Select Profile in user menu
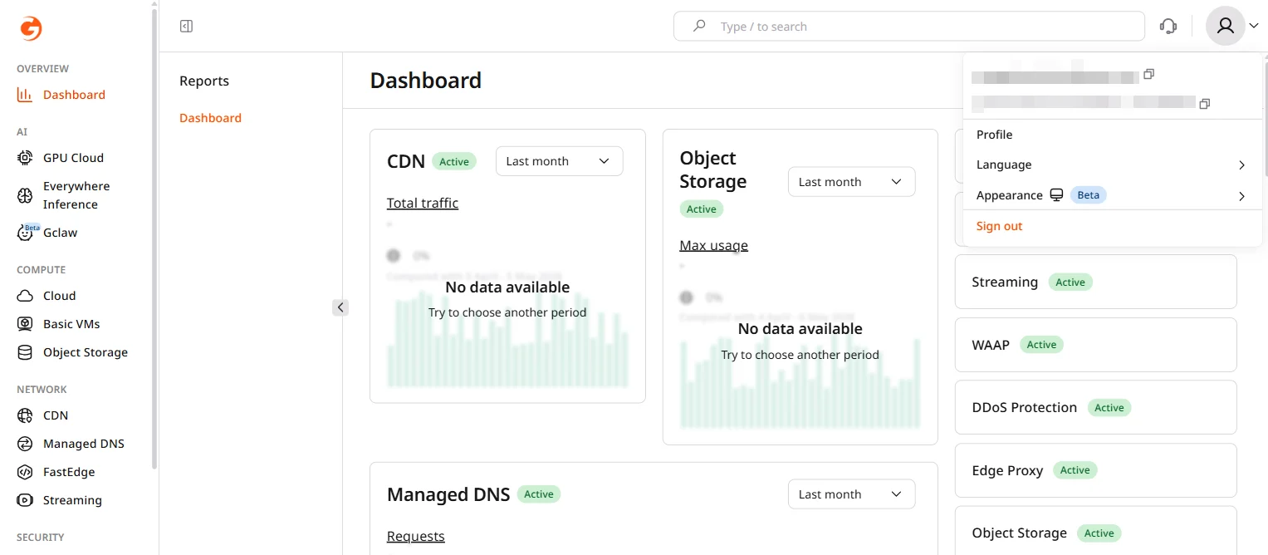This screenshot has width=1268, height=555. click(1113, 135)
